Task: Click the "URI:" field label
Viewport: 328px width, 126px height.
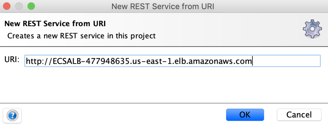Action: point(12,60)
